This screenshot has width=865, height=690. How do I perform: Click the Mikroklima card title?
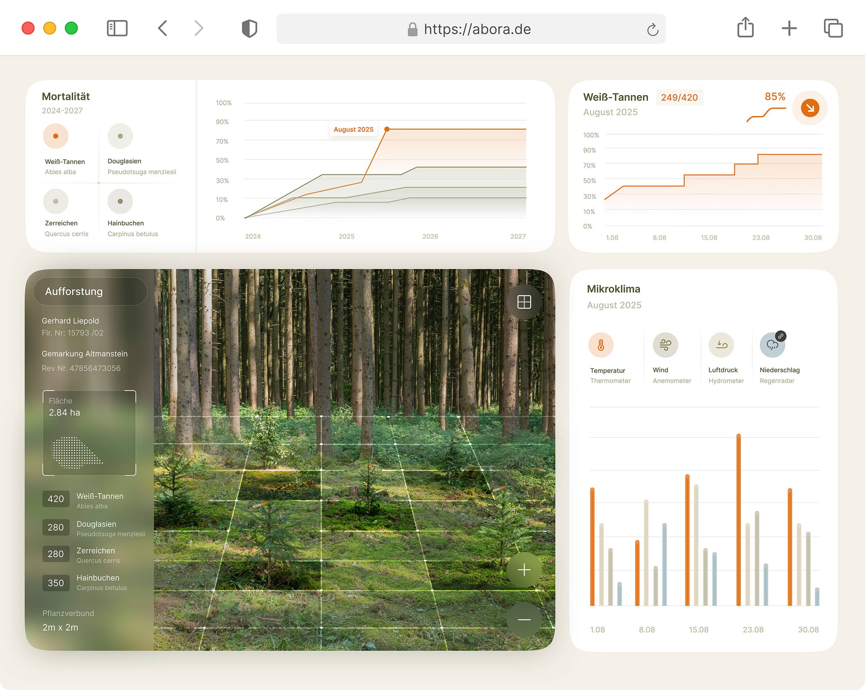pos(613,289)
